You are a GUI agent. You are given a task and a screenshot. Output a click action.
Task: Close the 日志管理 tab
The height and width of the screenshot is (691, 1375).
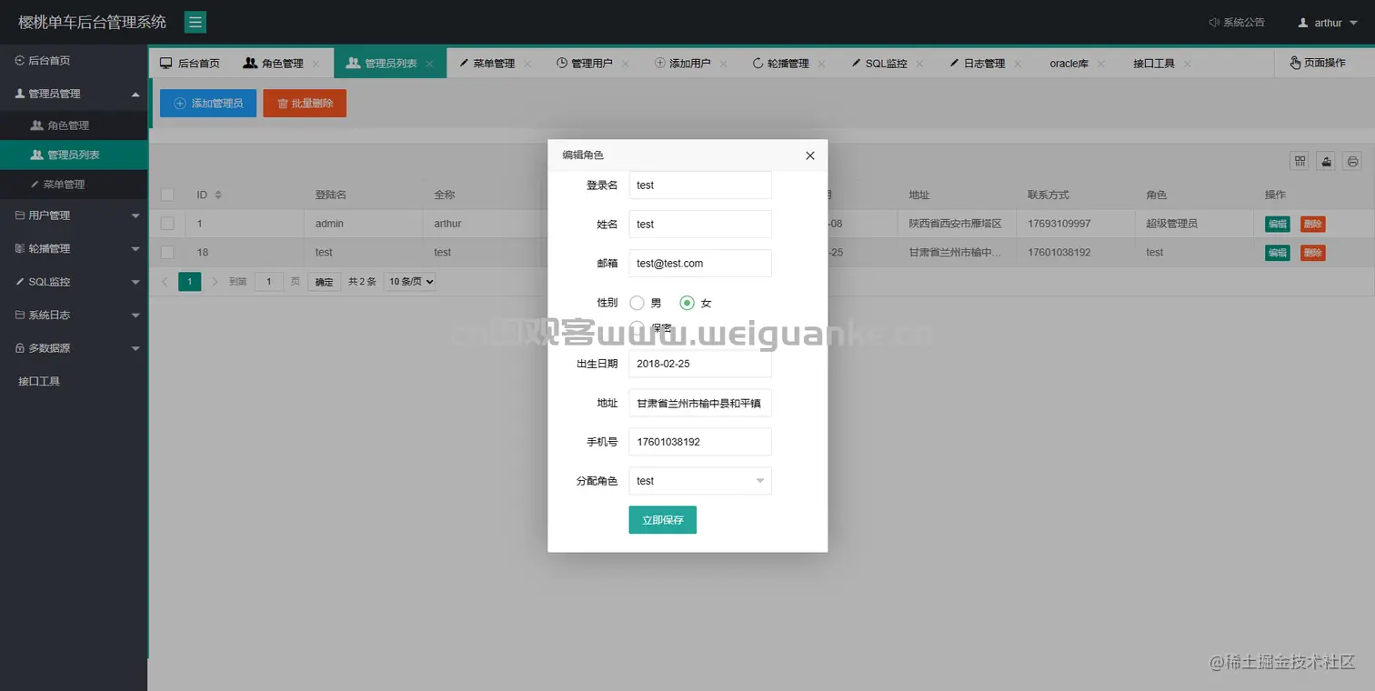pyautogui.click(x=1018, y=64)
